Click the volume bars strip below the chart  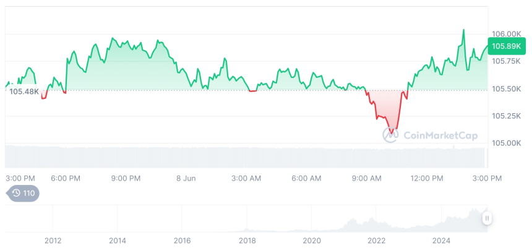coord(247,156)
